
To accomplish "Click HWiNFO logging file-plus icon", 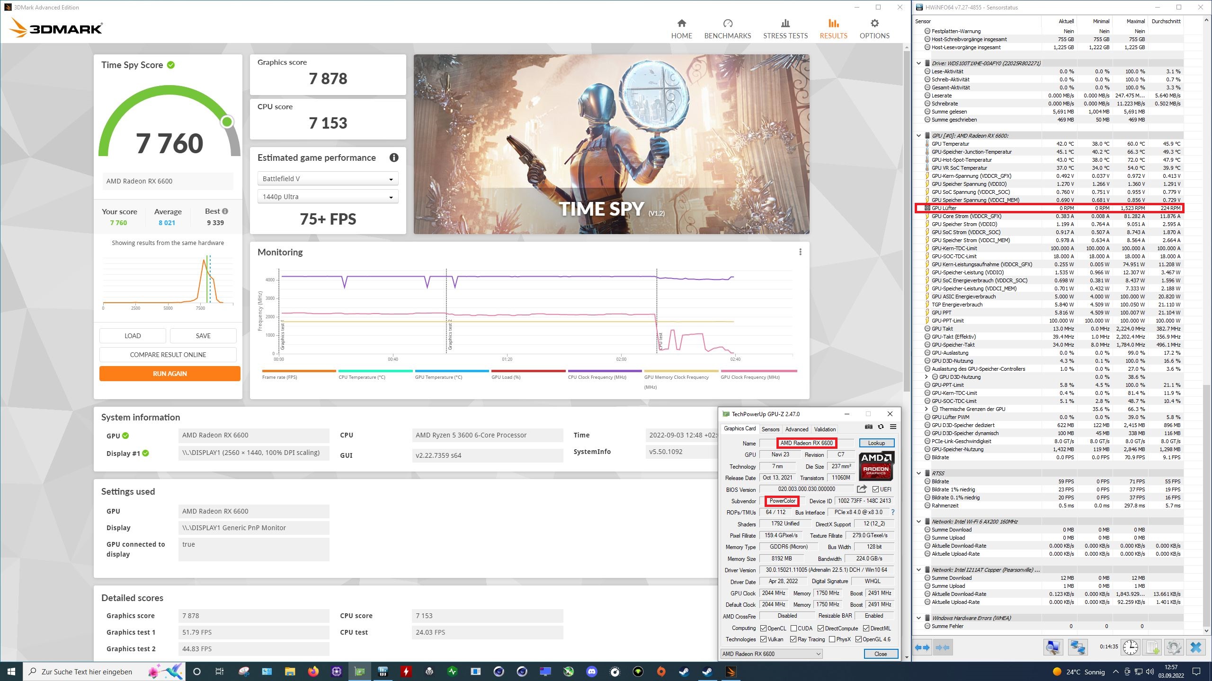I will point(1152,647).
